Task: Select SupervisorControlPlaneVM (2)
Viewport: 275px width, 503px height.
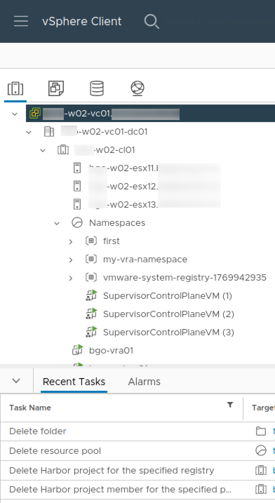Action: 169,314
